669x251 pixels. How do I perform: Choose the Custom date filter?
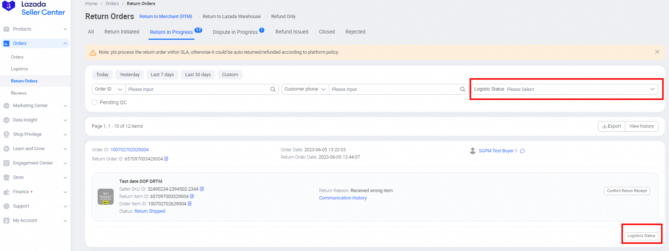230,75
